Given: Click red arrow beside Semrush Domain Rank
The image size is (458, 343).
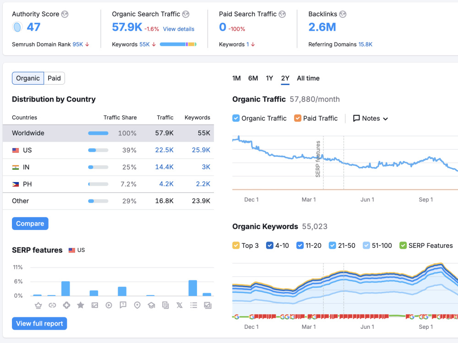Looking at the screenshot, I should [87, 44].
